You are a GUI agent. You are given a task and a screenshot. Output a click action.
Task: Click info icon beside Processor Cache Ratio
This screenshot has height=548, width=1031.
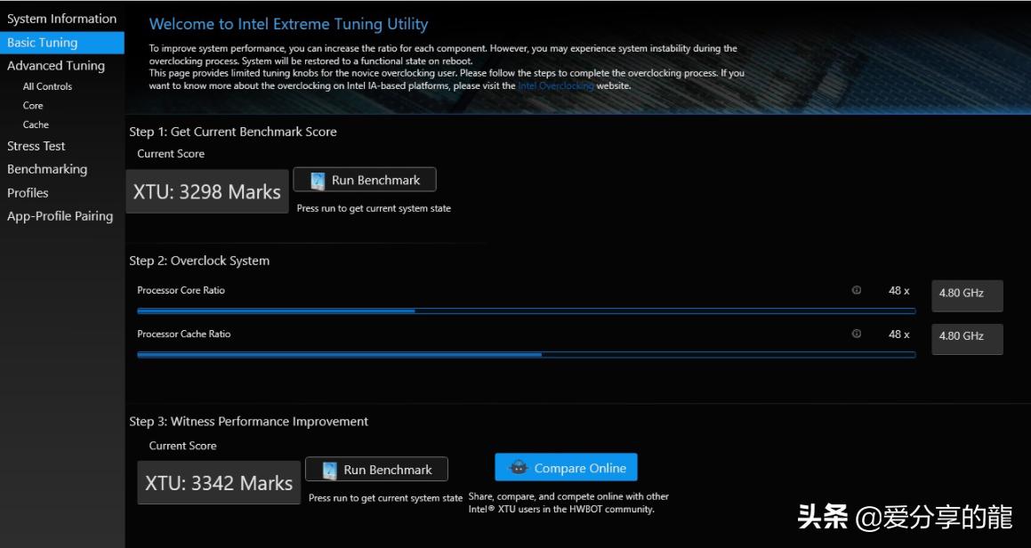point(856,334)
